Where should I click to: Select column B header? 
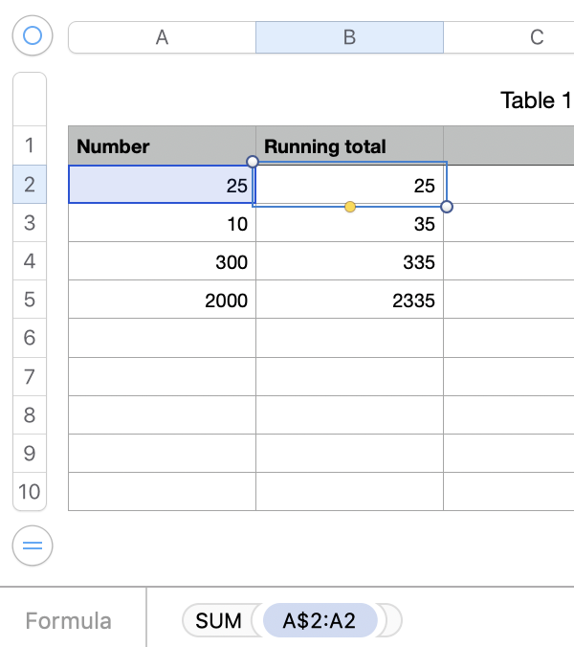(x=349, y=37)
